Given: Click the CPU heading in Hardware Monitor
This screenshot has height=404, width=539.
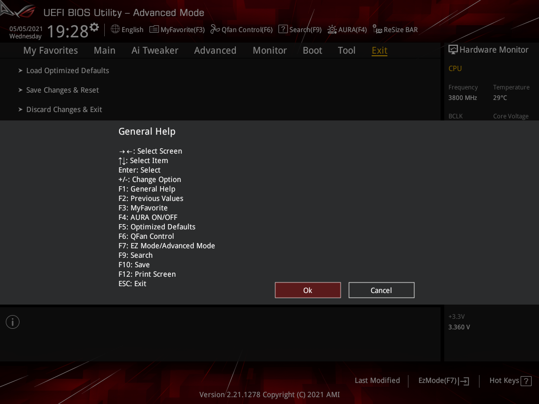Looking at the screenshot, I should 455,68.
